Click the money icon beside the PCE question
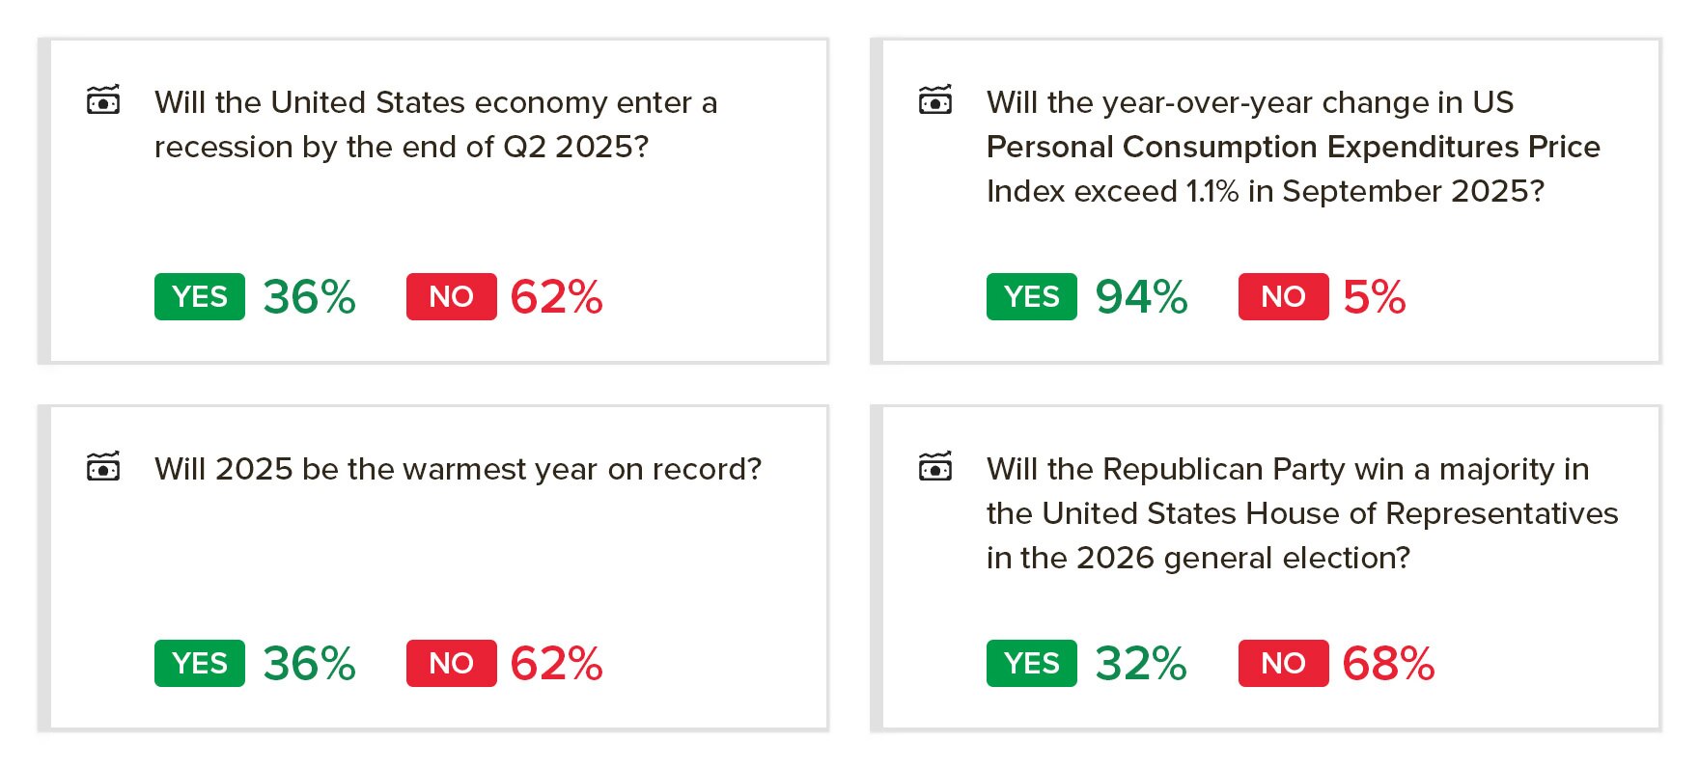1699x769 pixels. click(934, 99)
